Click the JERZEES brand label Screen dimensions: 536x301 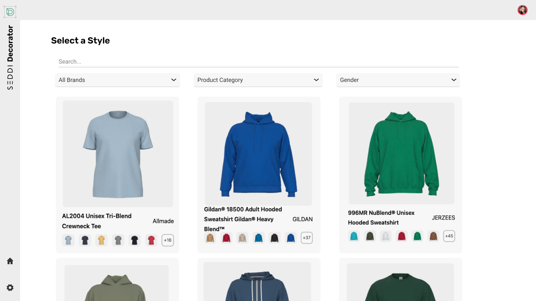(443, 218)
